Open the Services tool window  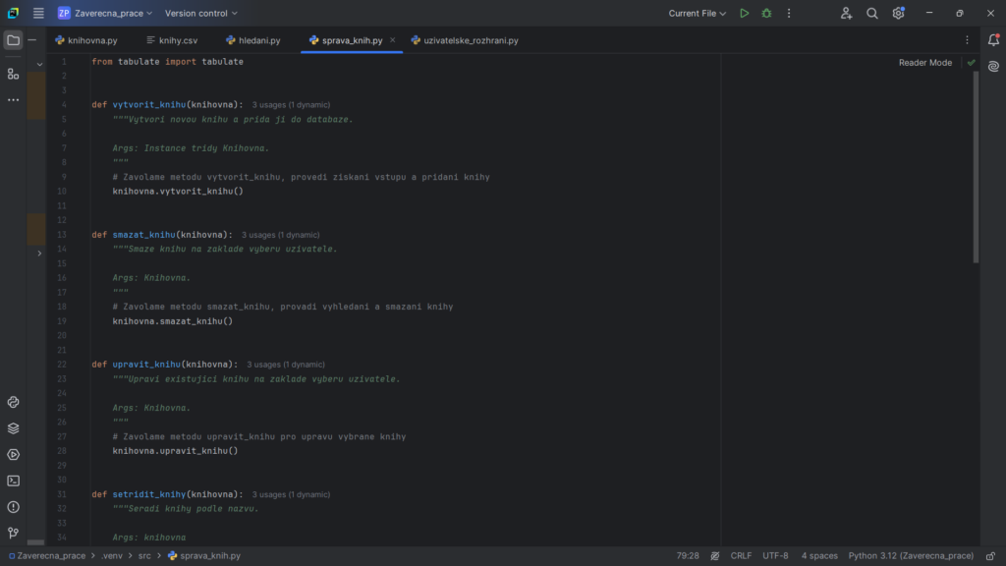click(x=13, y=455)
